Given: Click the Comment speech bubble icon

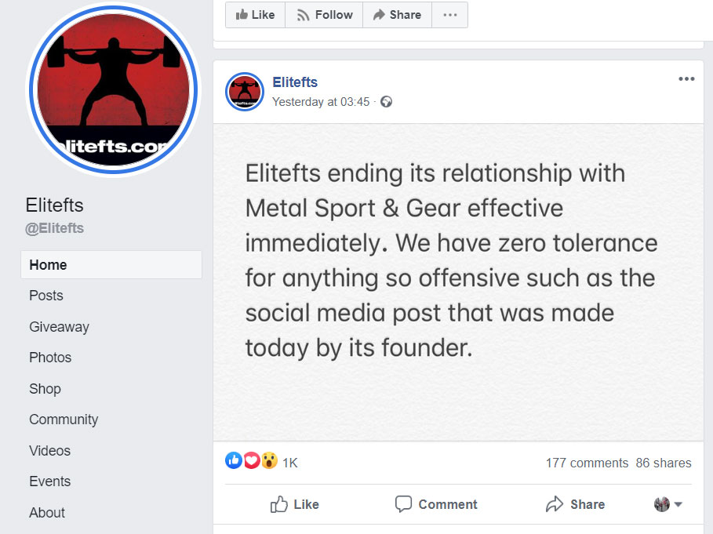Looking at the screenshot, I should tap(403, 504).
